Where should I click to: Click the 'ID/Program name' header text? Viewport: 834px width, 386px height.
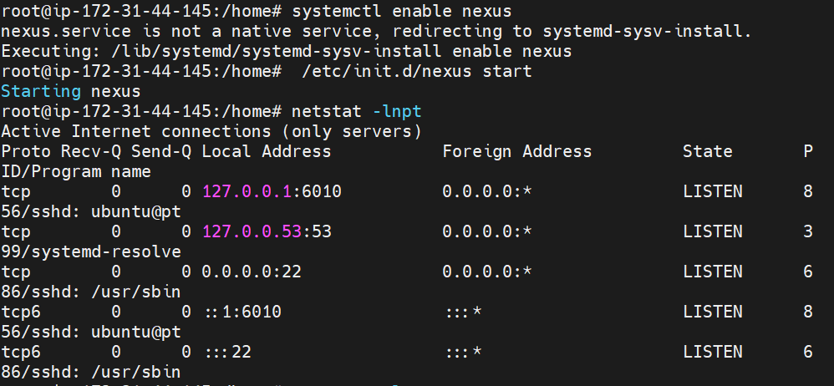click(76, 172)
